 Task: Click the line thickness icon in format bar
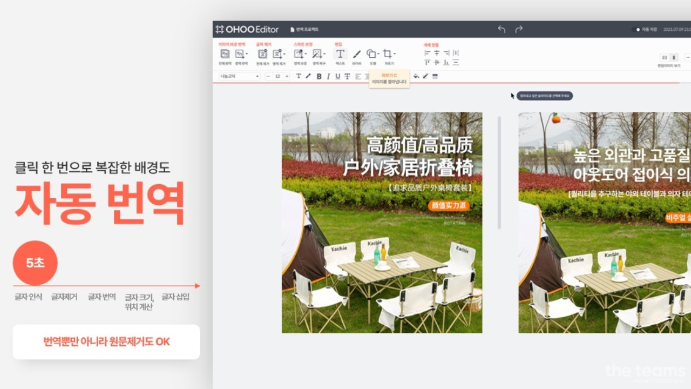click(435, 76)
